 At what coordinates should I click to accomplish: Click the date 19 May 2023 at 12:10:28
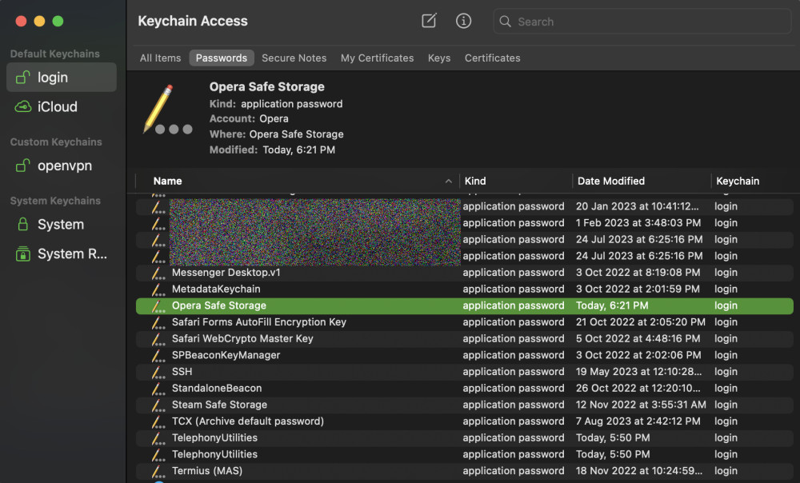coord(638,372)
